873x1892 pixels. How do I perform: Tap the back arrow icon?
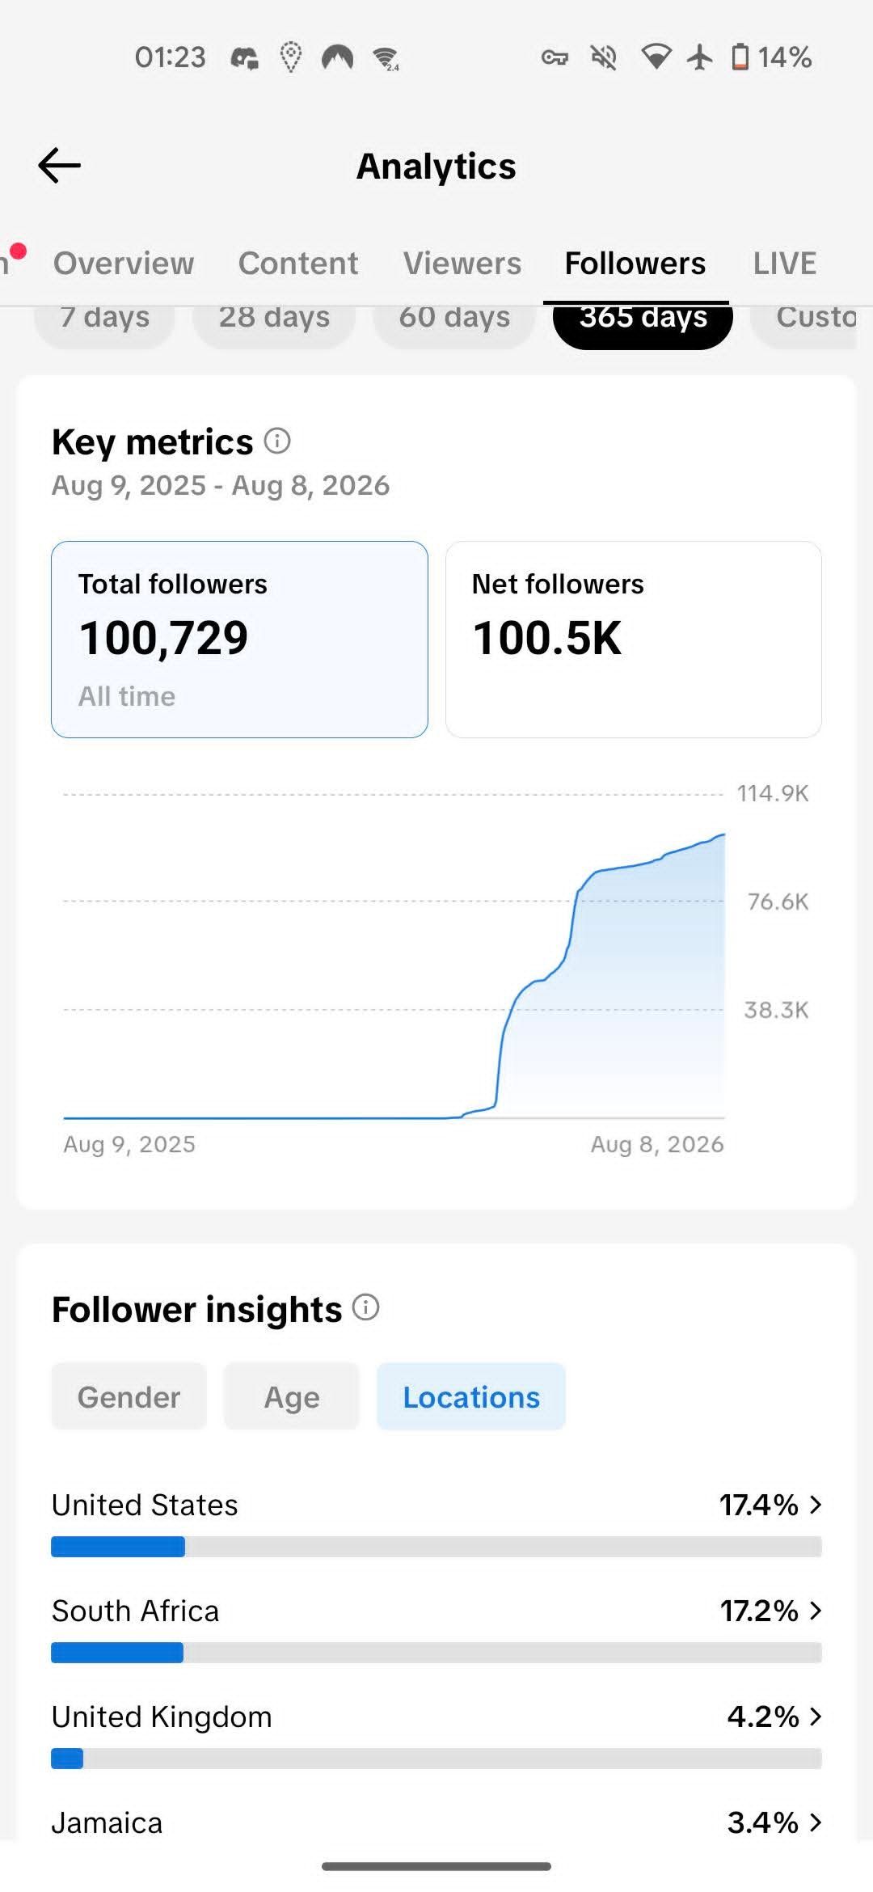click(60, 166)
